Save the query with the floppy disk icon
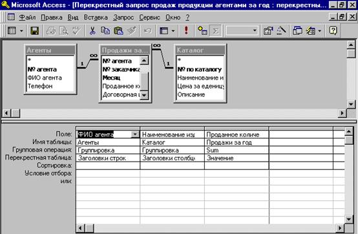This screenshot has height=234, width=358. 35,30
